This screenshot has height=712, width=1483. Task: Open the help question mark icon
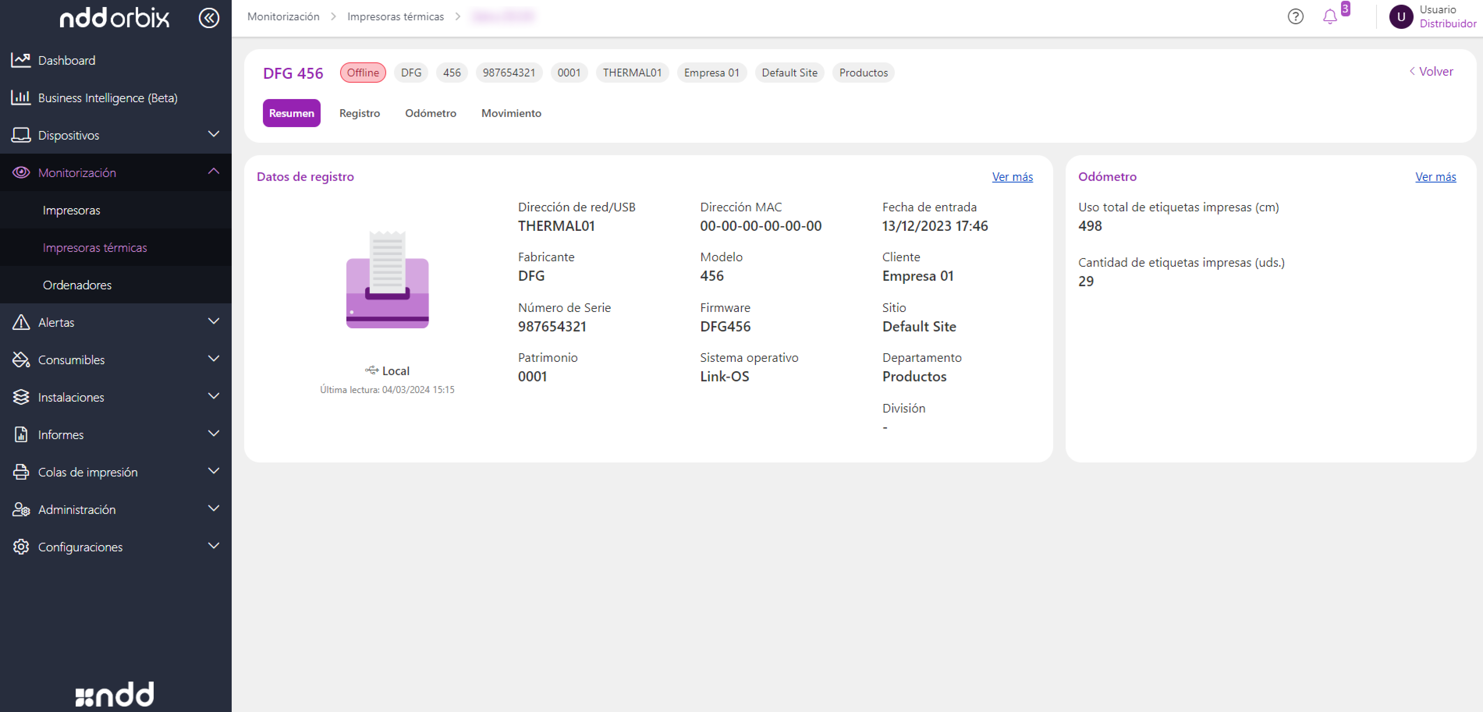[x=1295, y=17]
